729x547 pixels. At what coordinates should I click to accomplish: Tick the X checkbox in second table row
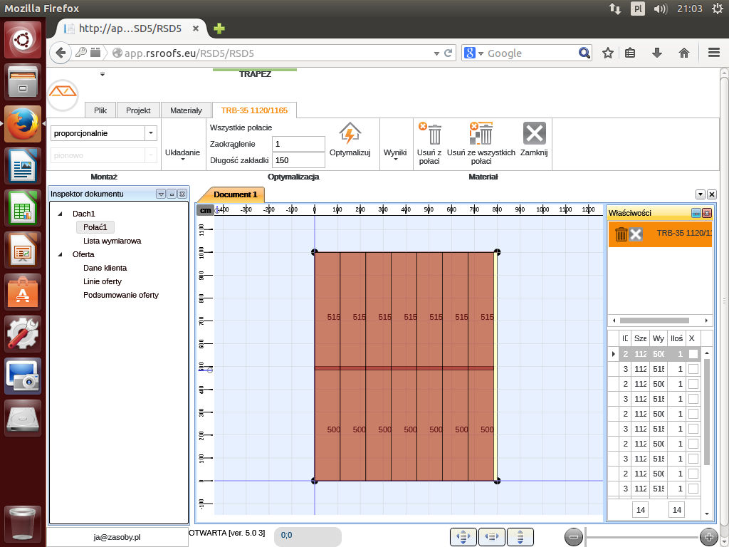tap(693, 369)
